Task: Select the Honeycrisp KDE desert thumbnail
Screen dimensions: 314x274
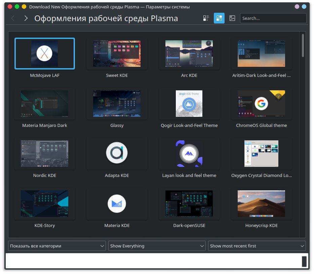Action: click(x=261, y=203)
